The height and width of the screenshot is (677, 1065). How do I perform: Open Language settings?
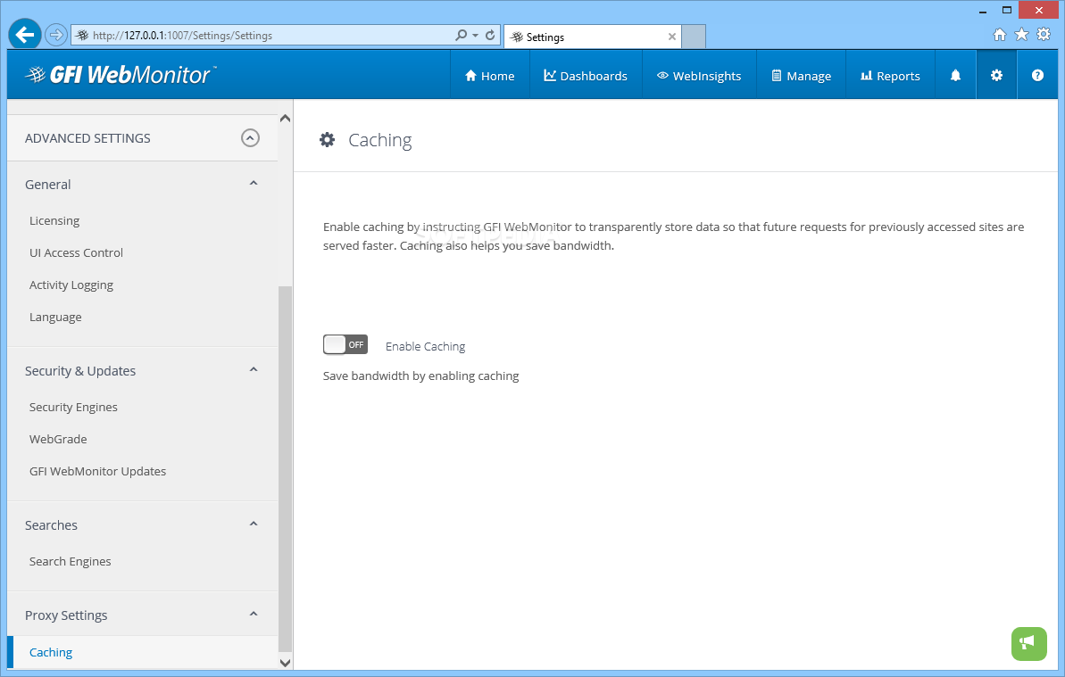tap(55, 317)
